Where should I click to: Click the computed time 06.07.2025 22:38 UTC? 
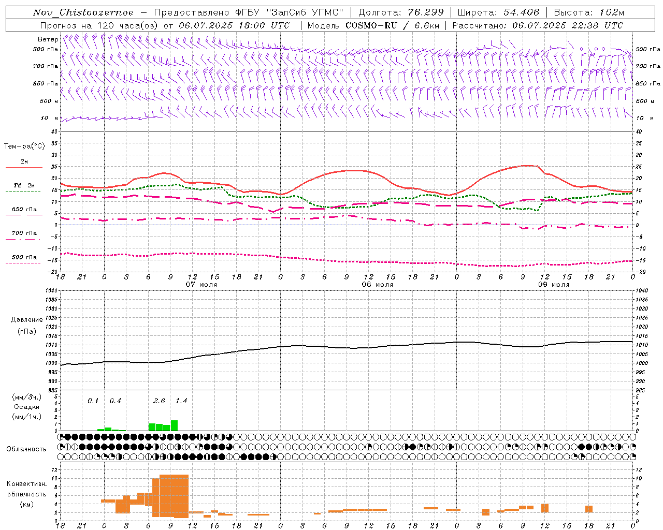tap(568, 25)
